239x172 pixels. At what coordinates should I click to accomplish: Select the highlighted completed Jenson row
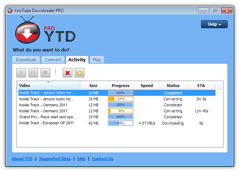(x=117, y=93)
